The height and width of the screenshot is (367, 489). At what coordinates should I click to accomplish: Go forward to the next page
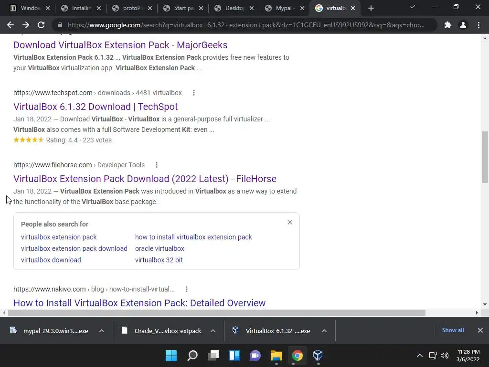[x=26, y=25]
